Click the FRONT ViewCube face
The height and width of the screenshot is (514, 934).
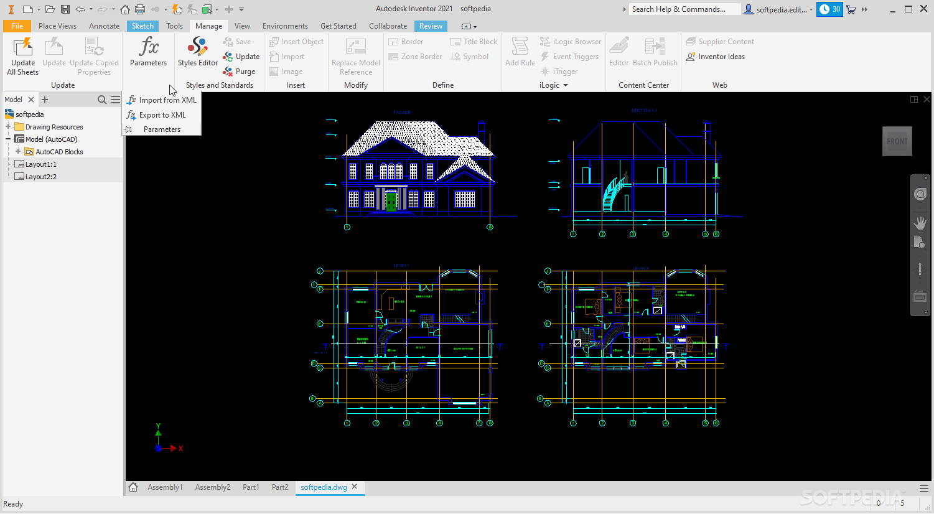(897, 141)
